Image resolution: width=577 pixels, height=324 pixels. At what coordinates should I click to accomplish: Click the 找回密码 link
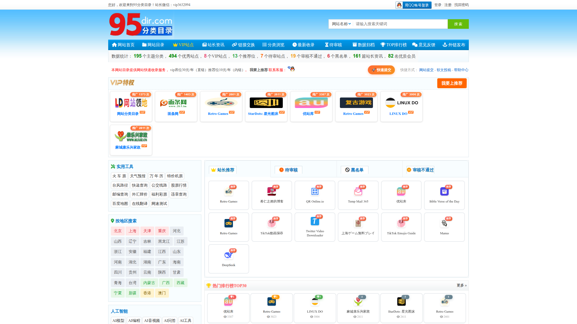click(461, 5)
